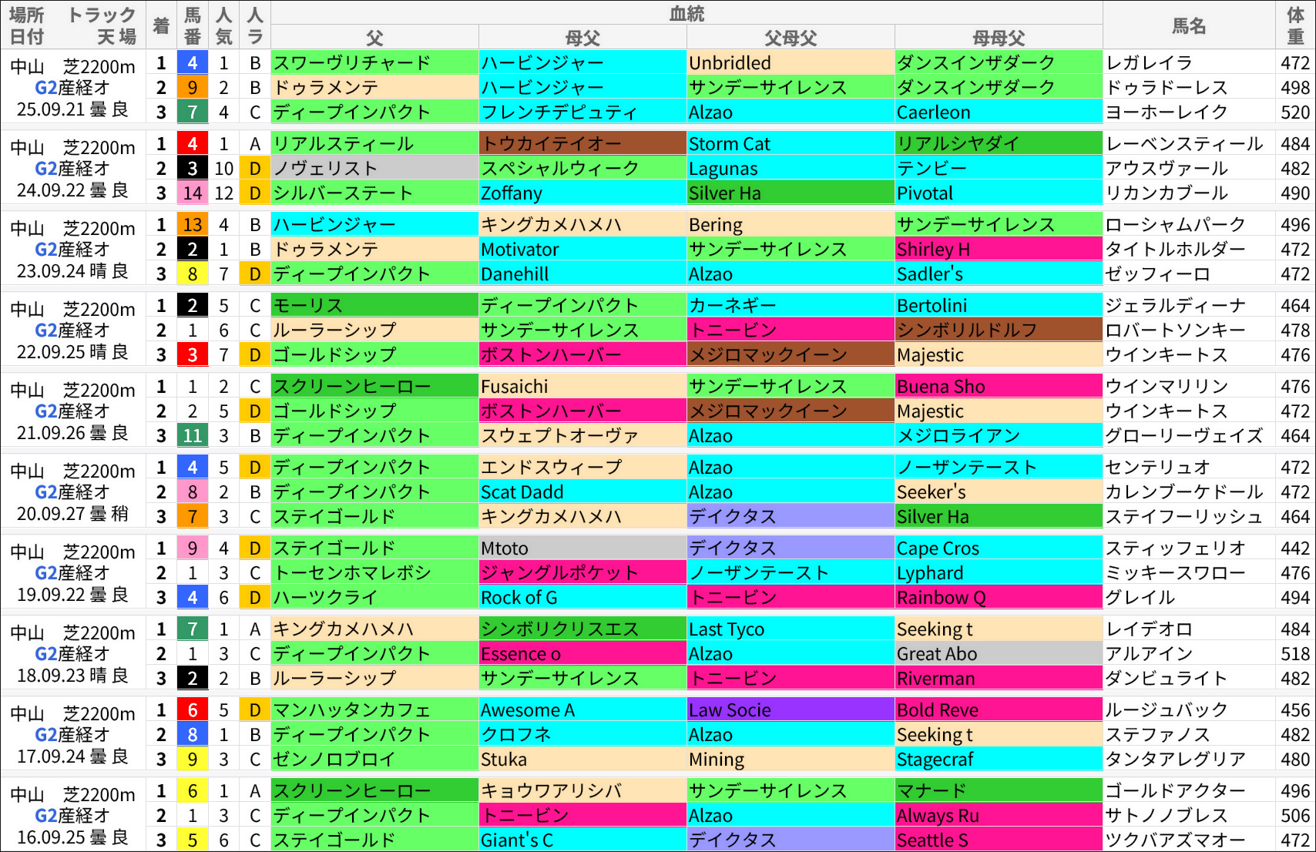The width and height of the screenshot is (1316, 852).
Task: Click the Mtoto cell
Action: pyautogui.click(x=582, y=548)
